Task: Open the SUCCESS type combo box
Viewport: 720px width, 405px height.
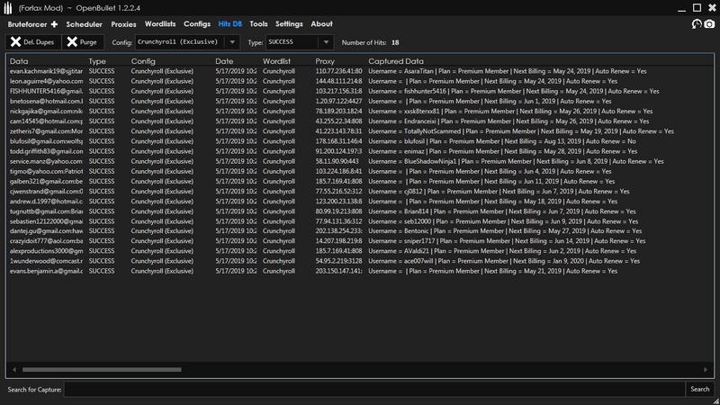Action: coord(300,42)
